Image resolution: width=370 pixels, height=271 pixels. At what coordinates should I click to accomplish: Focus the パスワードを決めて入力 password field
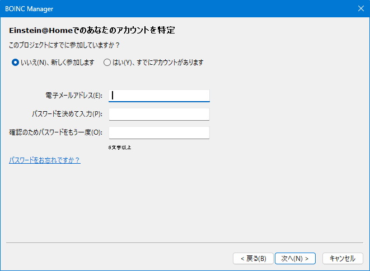coord(159,114)
